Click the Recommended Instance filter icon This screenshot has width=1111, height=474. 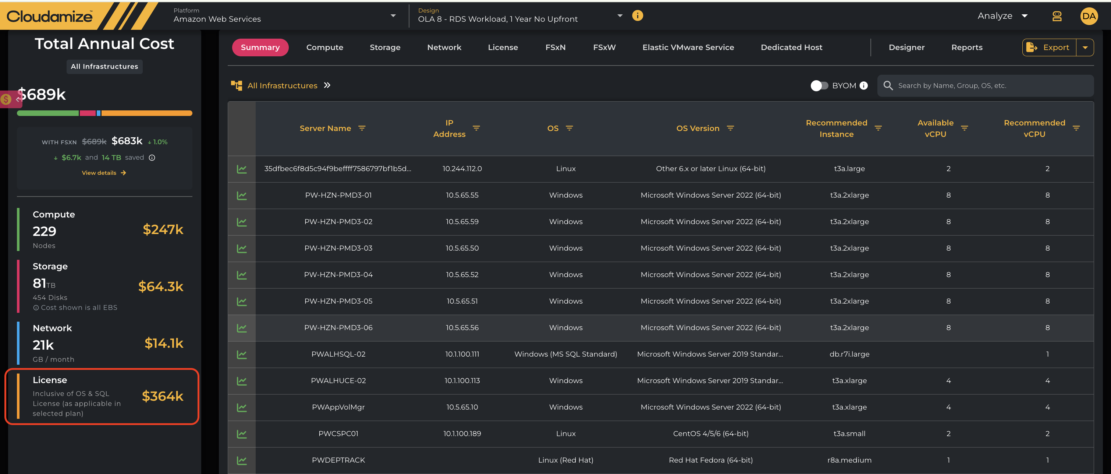click(x=878, y=128)
